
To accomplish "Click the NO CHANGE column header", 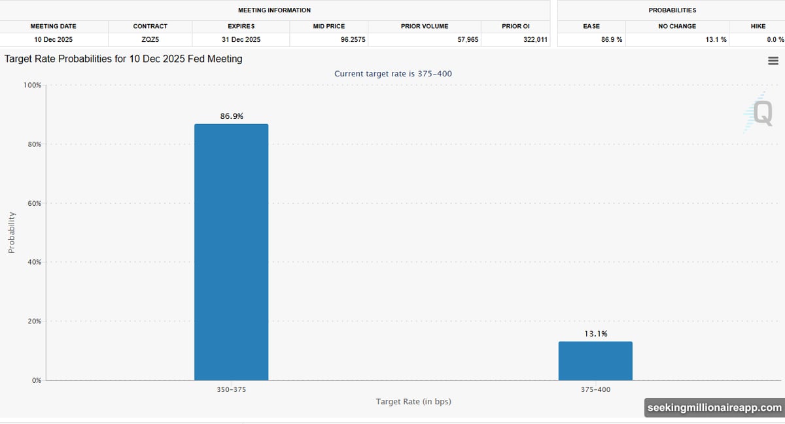I will [x=677, y=26].
